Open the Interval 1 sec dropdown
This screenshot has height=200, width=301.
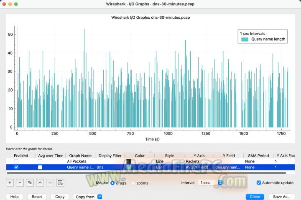210,183
